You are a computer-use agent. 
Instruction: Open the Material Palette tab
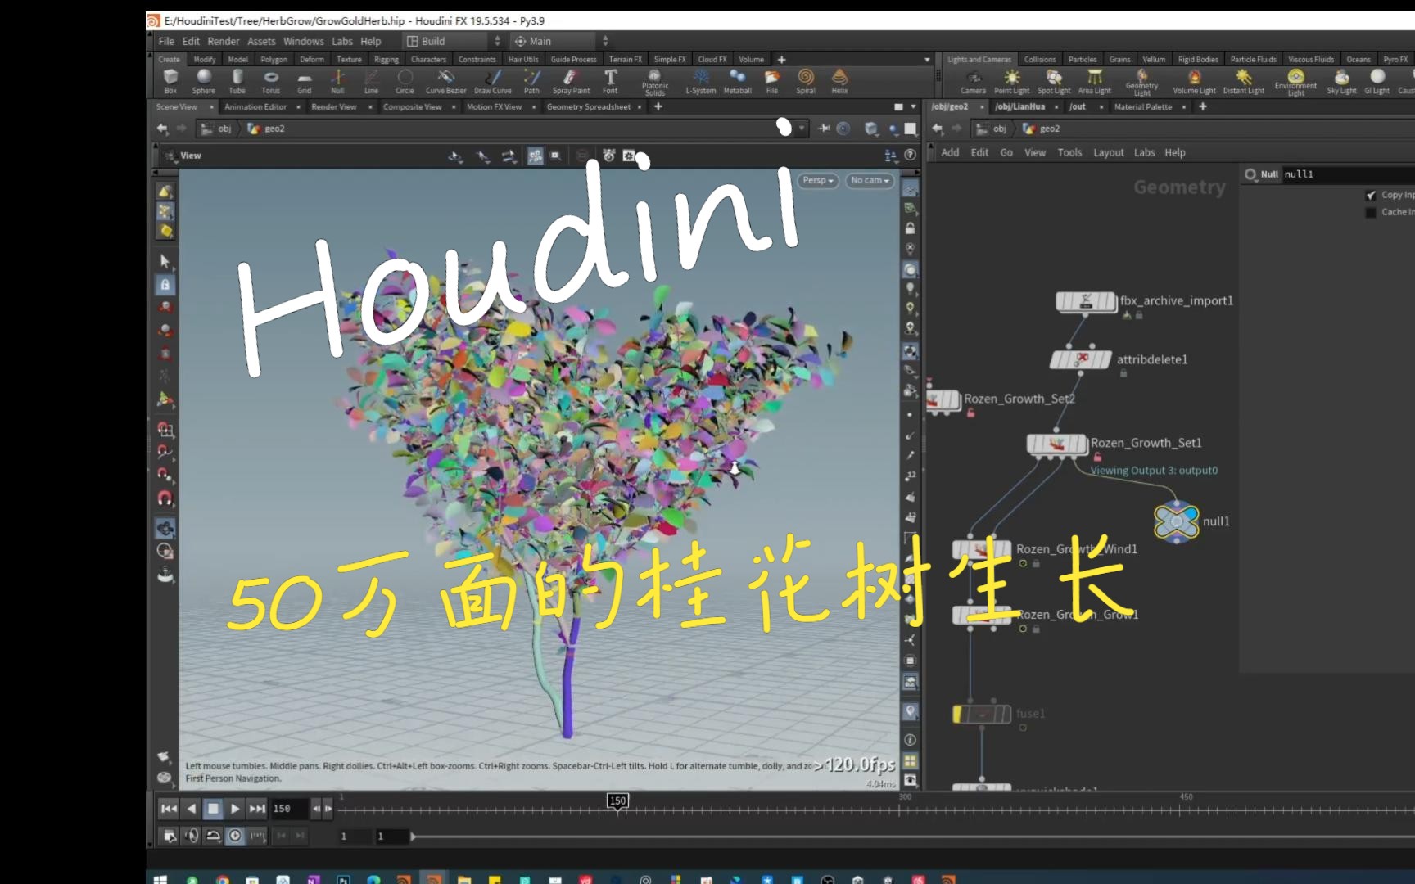1143,107
